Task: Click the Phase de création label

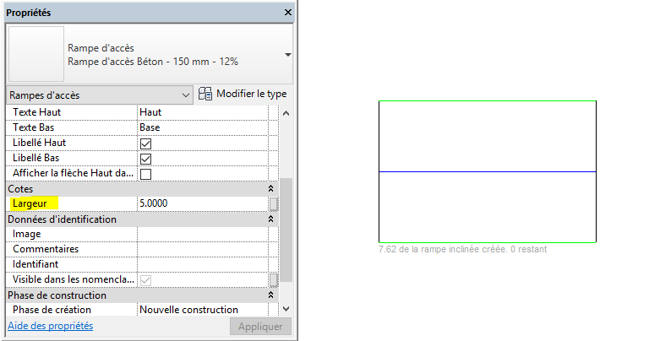Action: tap(52, 310)
